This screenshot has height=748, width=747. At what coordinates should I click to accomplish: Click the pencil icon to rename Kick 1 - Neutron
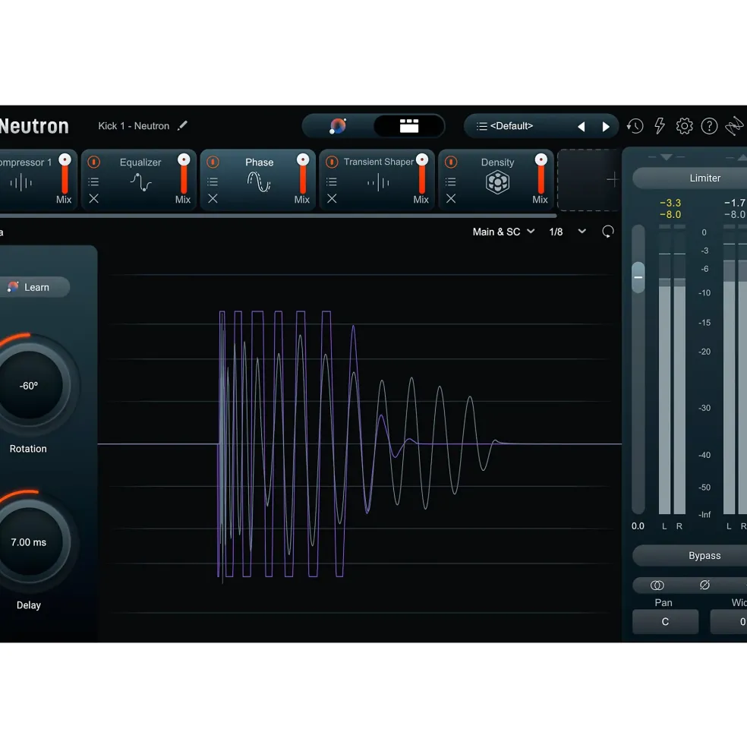pos(182,126)
